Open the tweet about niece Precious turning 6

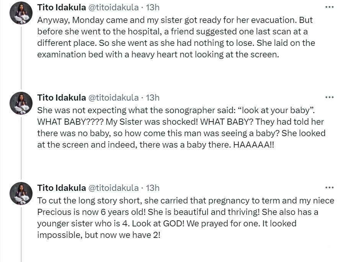tap(180, 218)
